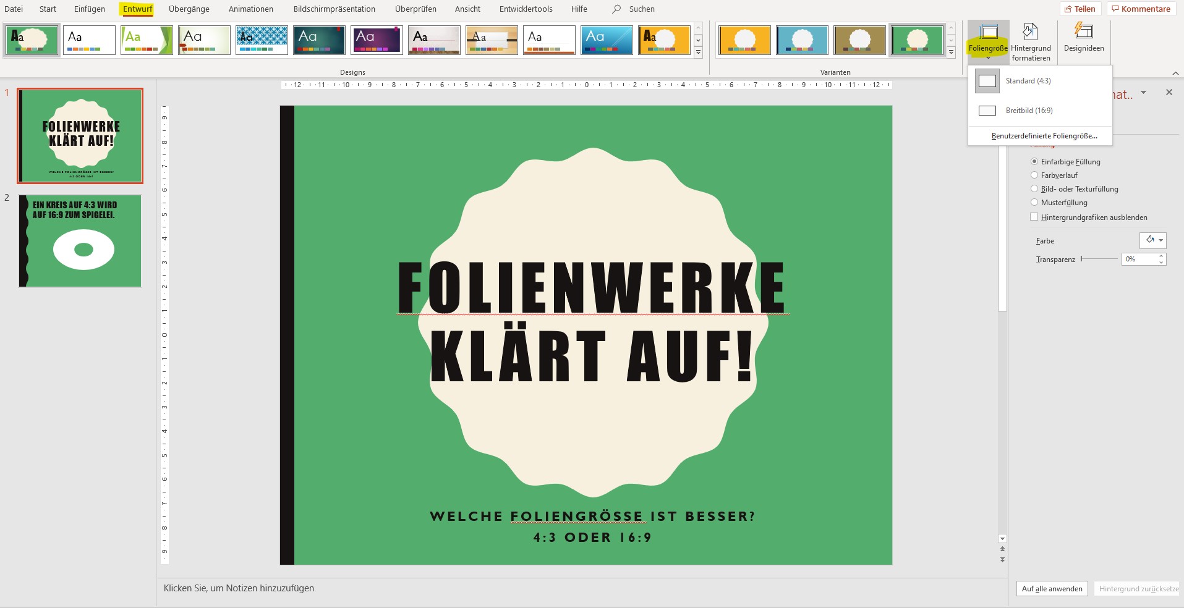Open format pane options dropdown arrow
Viewport: 1184px width, 608px height.
pyautogui.click(x=1143, y=92)
